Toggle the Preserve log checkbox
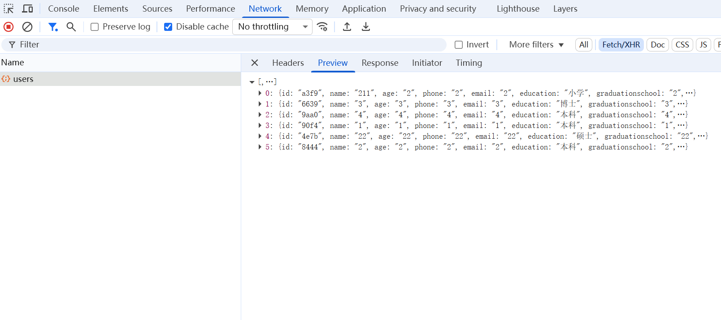Image resolution: width=721 pixels, height=320 pixels. pos(95,27)
